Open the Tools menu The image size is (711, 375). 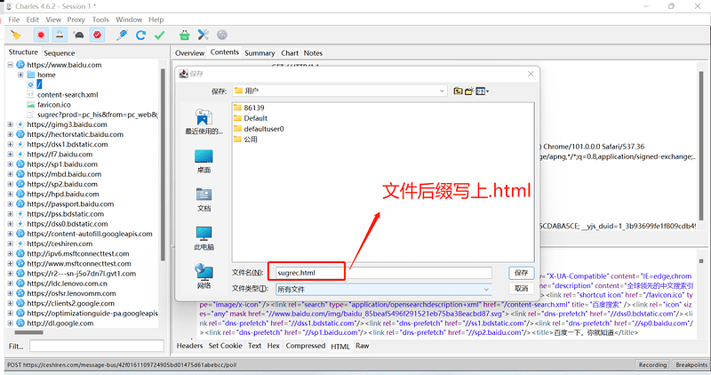click(100, 20)
